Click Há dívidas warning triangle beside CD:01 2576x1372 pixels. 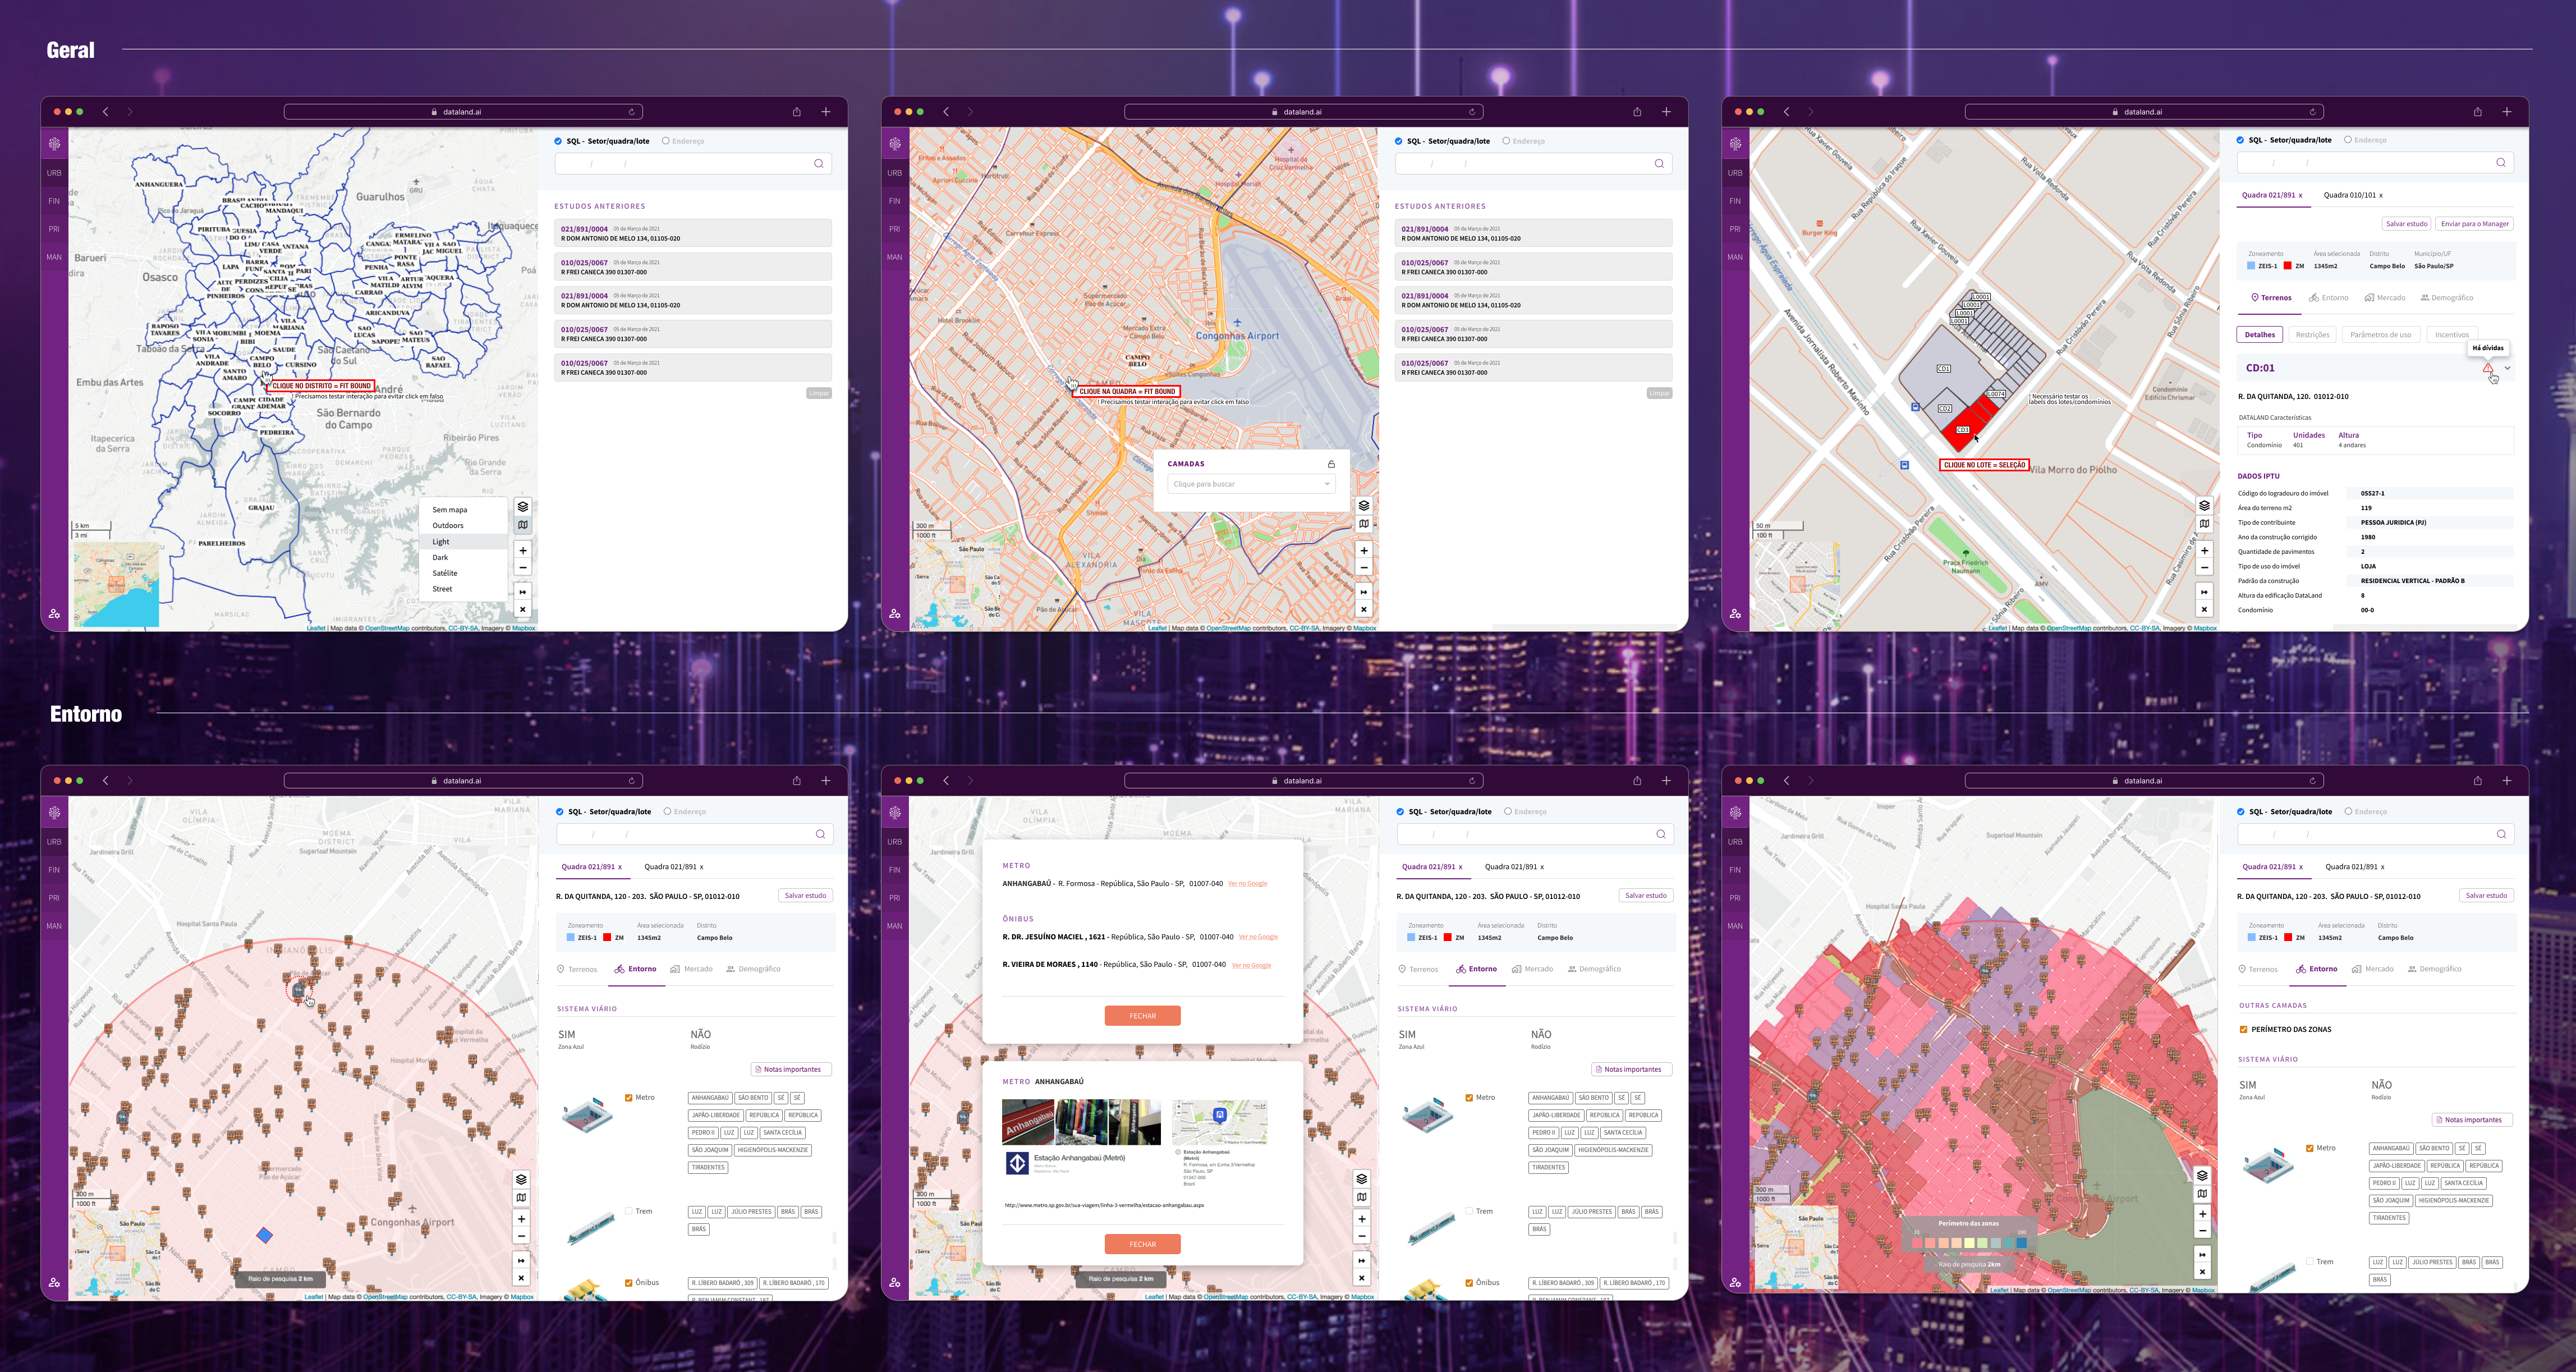[2487, 369]
